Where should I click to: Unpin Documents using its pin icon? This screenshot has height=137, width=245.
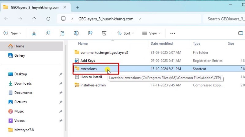point(61,93)
